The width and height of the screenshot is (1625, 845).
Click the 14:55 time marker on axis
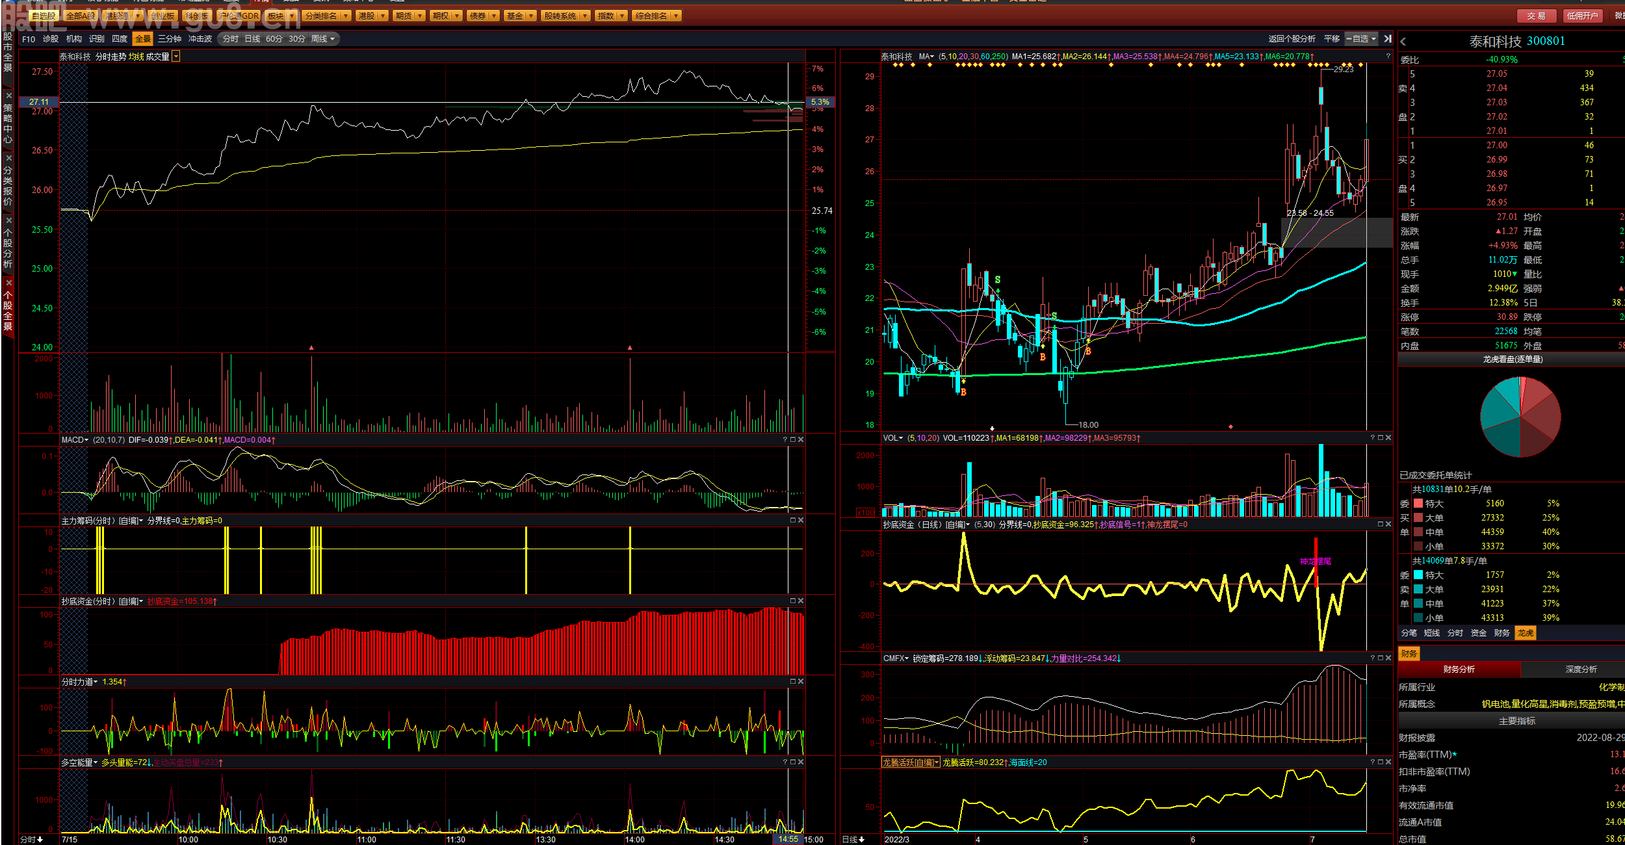tap(788, 839)
